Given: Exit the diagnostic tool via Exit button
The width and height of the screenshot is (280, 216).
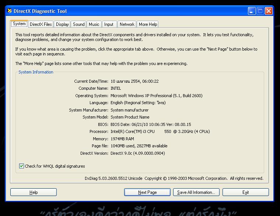Looking at the screenshot, I should pos(245,192).
